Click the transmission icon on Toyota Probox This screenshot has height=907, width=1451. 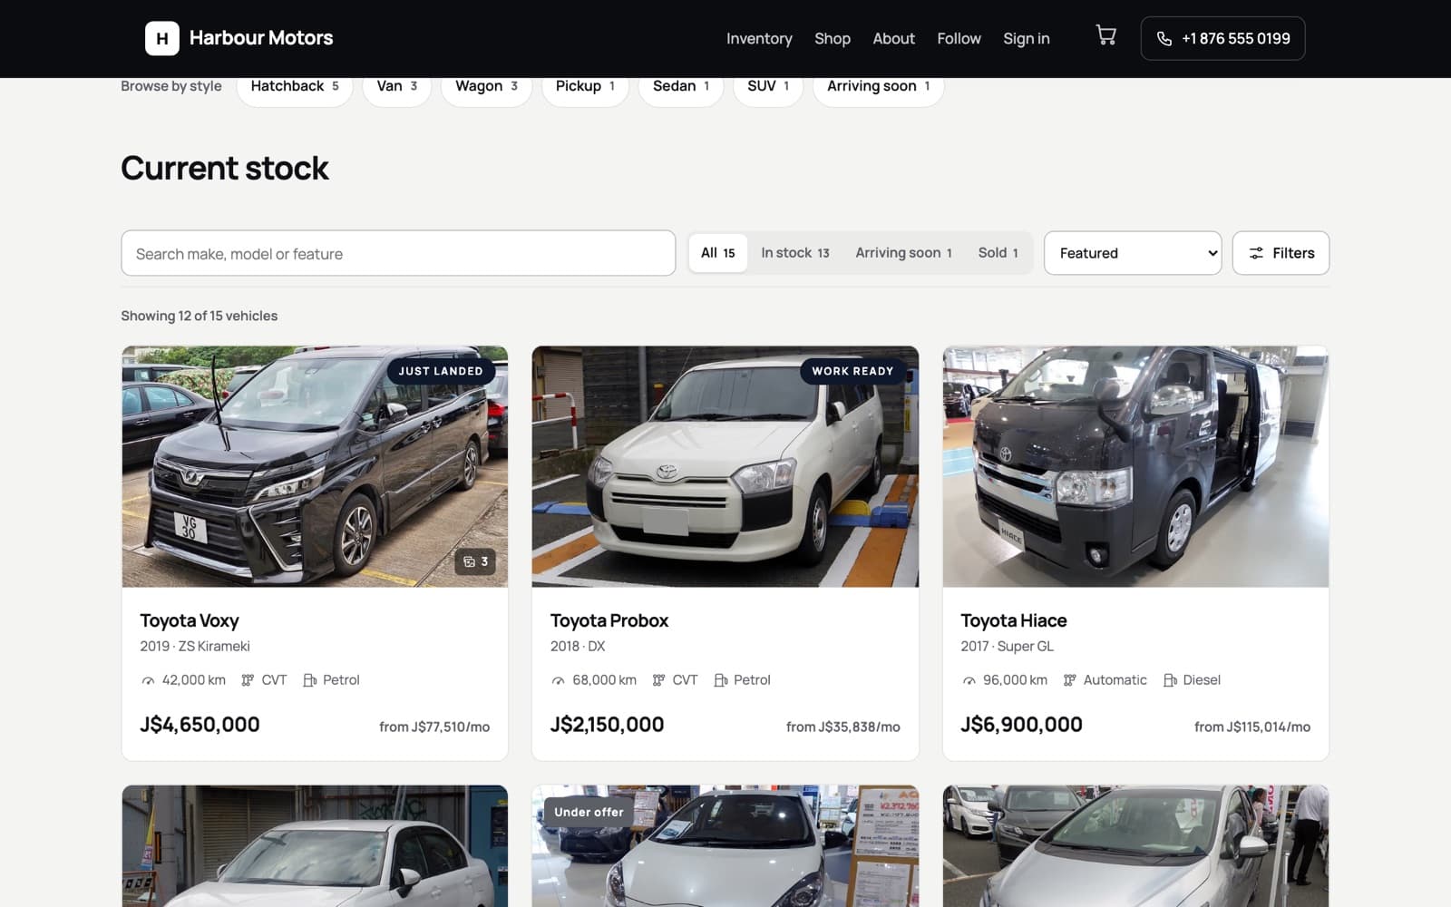(658, 680)
